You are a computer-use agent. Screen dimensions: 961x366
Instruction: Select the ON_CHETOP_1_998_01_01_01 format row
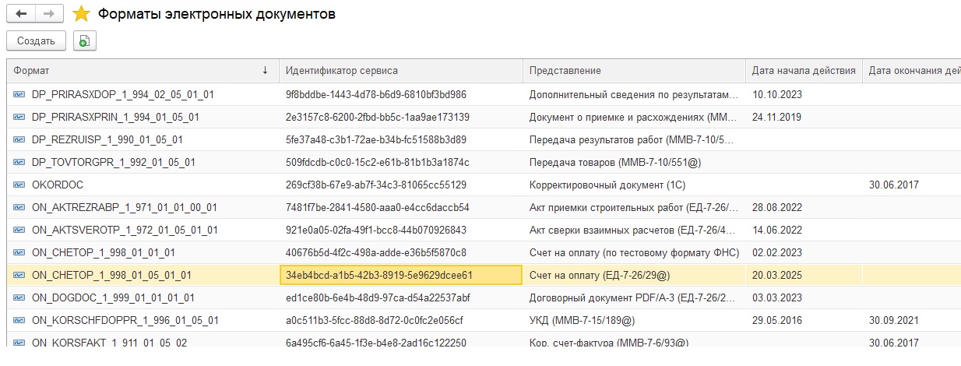point(104,252)
